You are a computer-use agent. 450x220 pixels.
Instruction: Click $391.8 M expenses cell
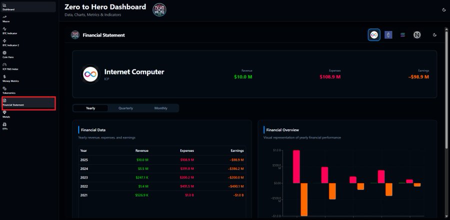point(187,168)
